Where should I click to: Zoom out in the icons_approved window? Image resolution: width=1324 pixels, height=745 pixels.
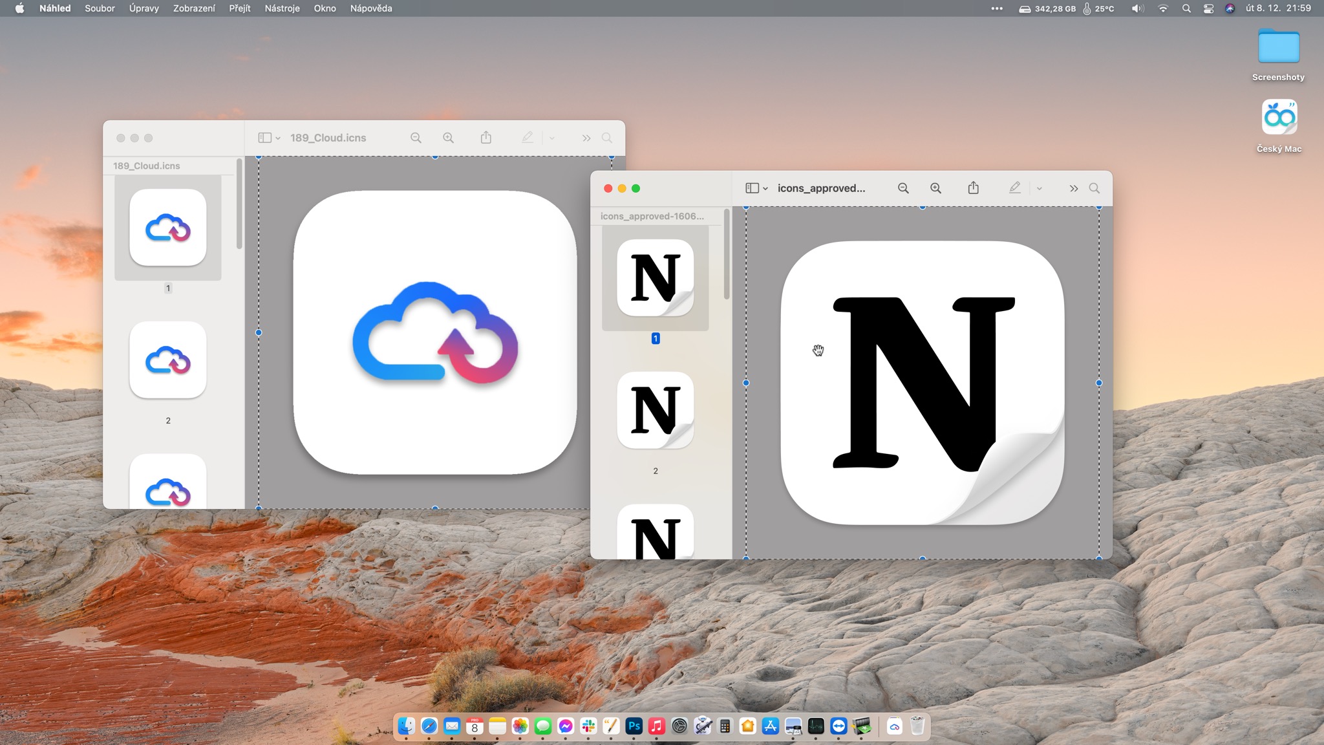pos(903,188)
